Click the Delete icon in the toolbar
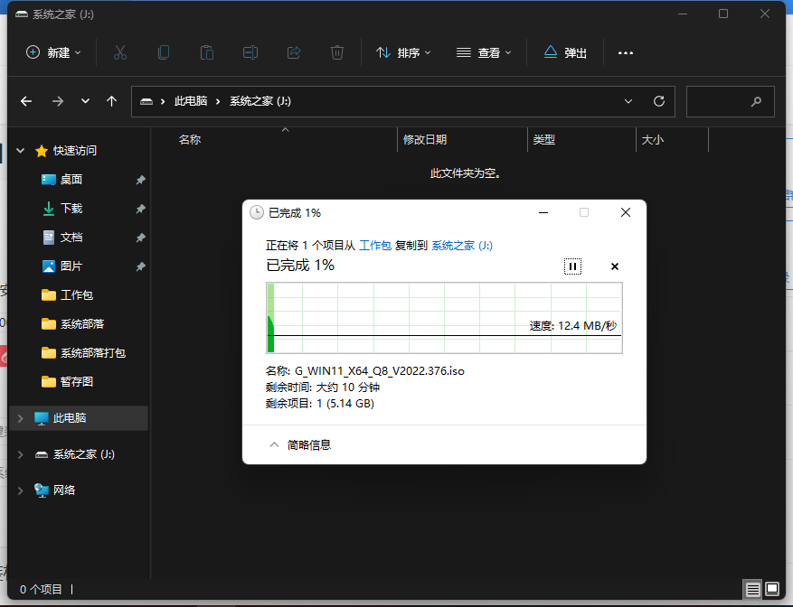The width and height of the screenshot is (793, 607). point(337,52)
